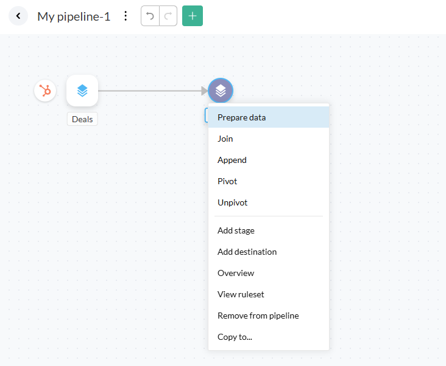The width and height of the screenshot is (446, 366).
Task: Choose Prepare data from context menu
Action: coord(242,117)
